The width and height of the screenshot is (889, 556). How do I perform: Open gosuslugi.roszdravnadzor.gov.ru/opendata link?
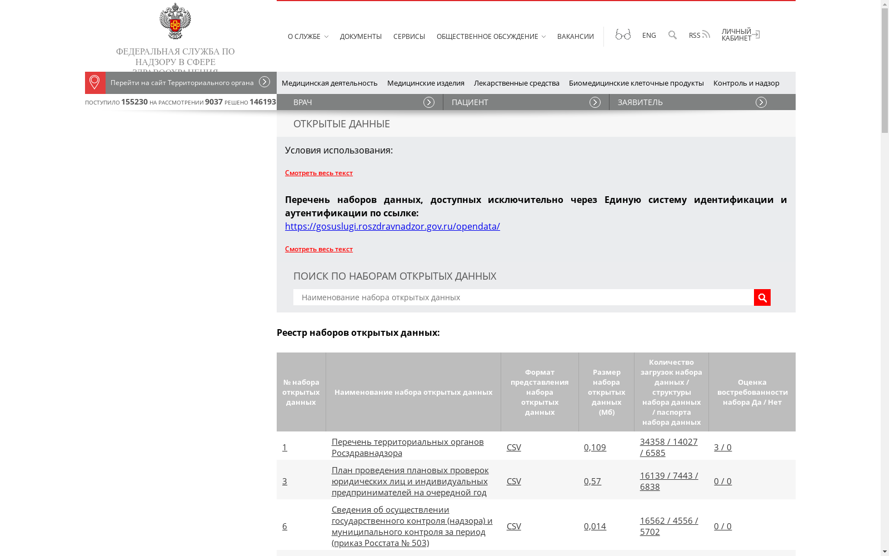pyautogui.click(x=392, y=226)
